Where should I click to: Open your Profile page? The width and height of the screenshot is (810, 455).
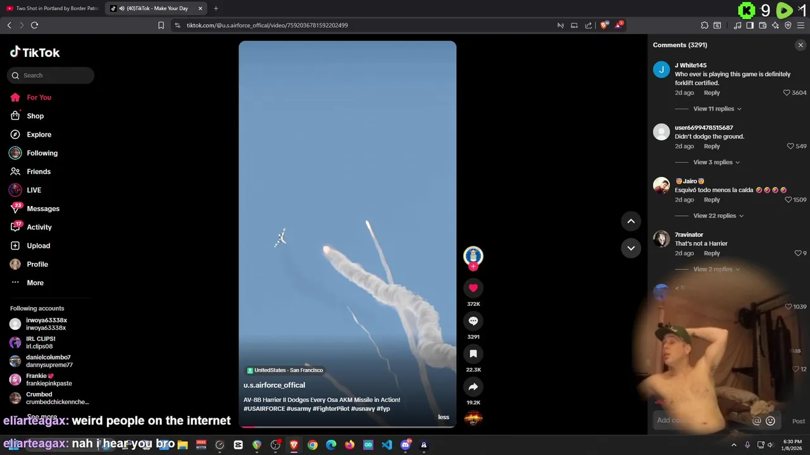pyautogui.click(x=28, y=264)
